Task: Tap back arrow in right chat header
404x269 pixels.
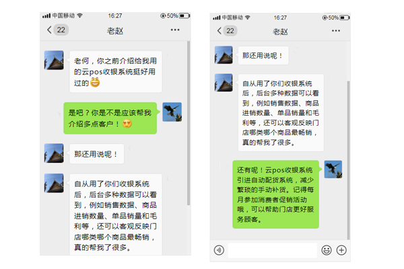Action: tap(220, 31)
